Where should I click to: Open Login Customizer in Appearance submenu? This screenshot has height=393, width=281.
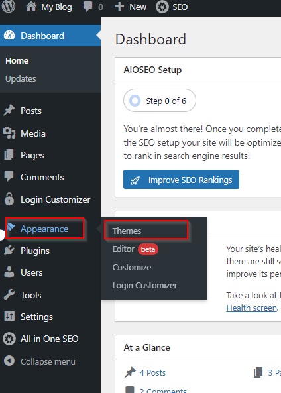click(145, 286)
